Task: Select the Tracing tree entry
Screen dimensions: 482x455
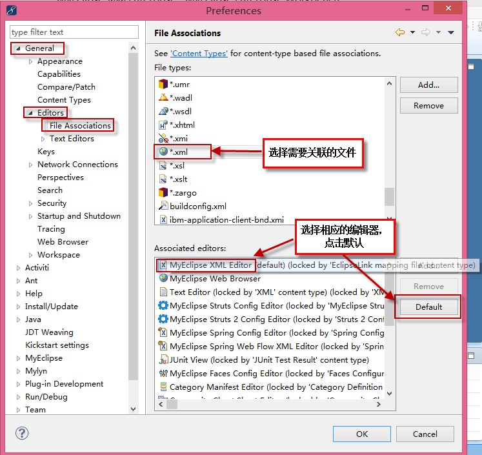Action: [x=51, y=229]
